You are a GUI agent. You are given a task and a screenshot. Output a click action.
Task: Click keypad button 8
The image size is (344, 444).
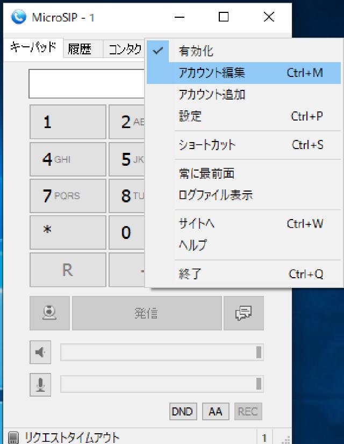click(x=127, y=196)
